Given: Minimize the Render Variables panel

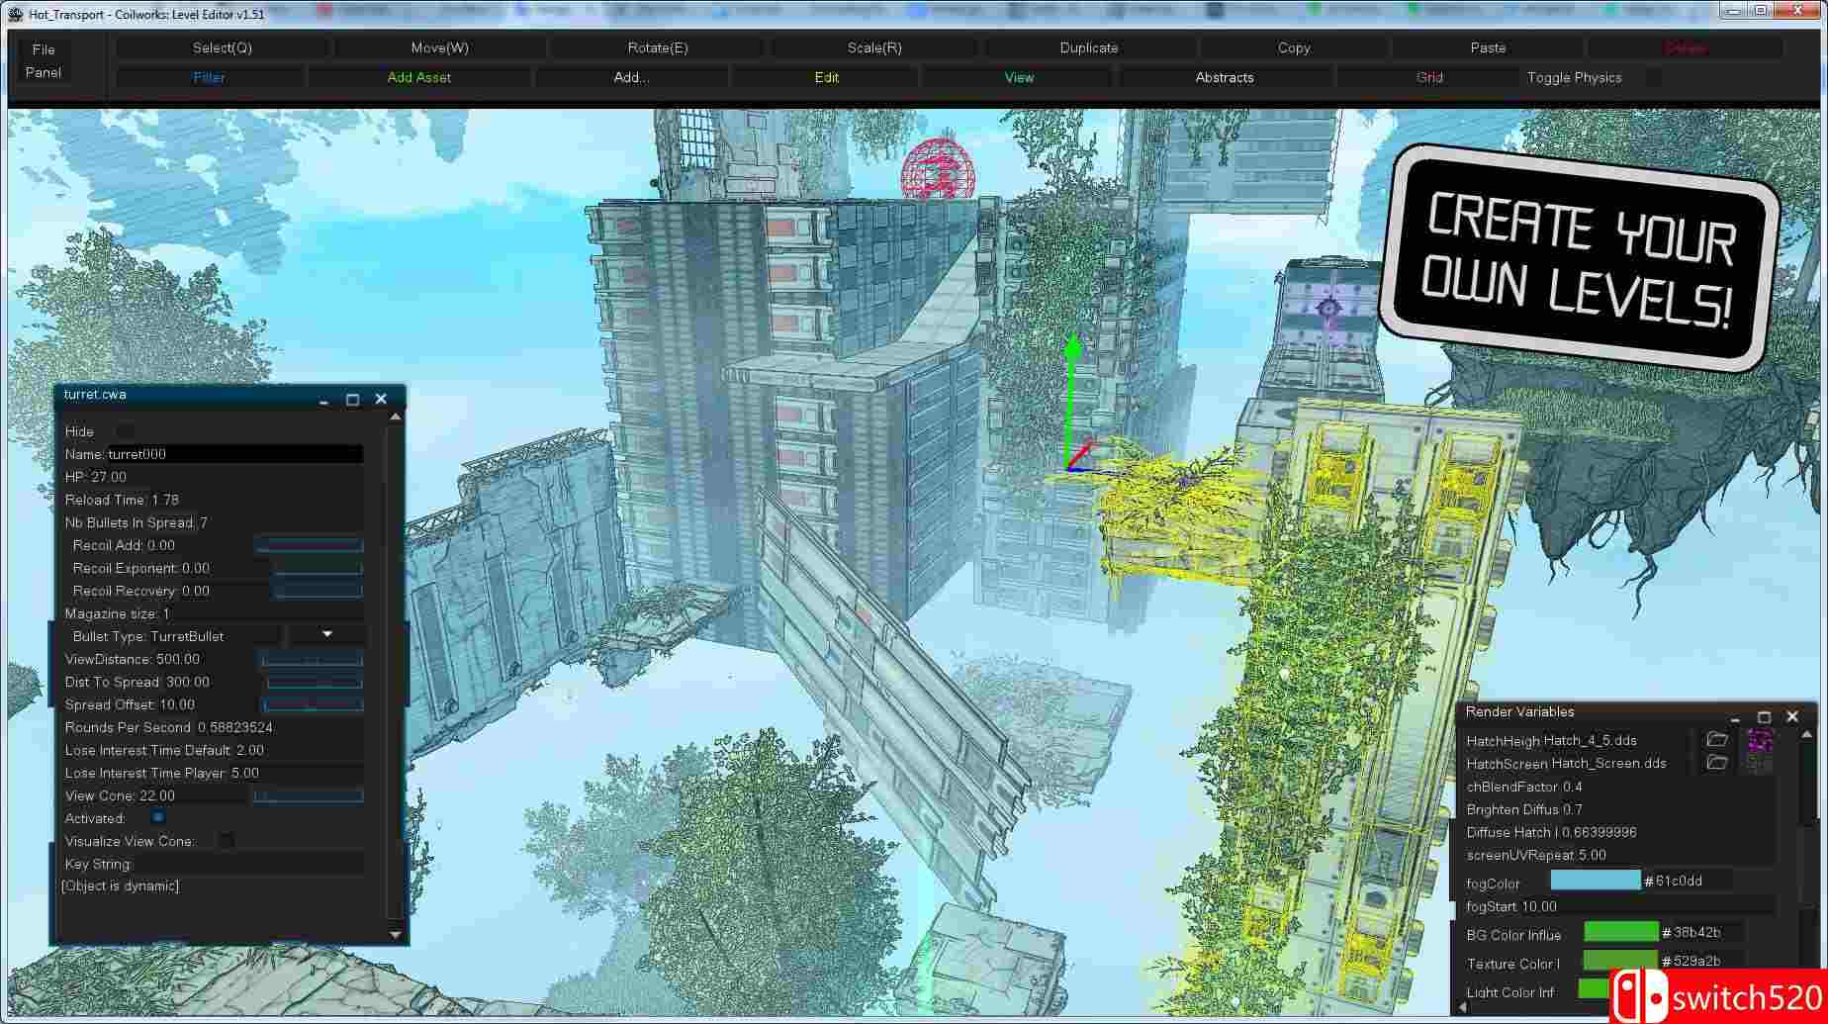Looking at the screenshot, I should tap(1735, 717).
